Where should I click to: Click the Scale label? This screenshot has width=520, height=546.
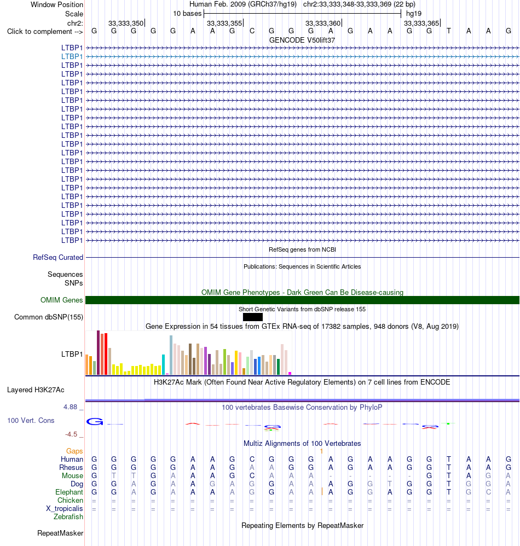pyautogui.click(x=74, y=14)
